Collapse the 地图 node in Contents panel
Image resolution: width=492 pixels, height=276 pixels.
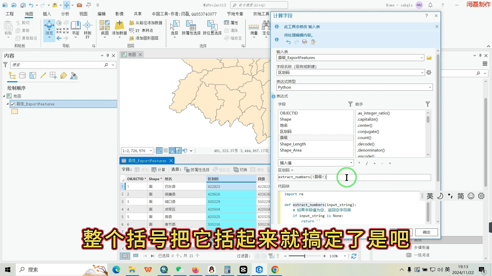coord(4,96)
